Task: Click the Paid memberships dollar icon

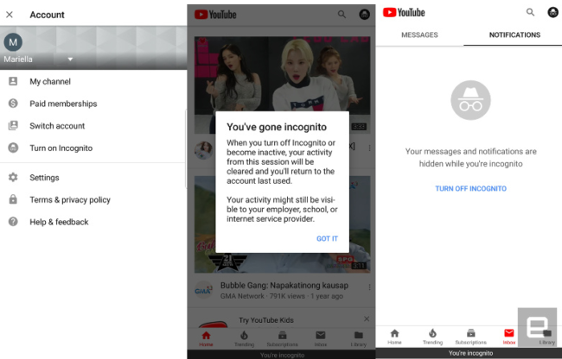Action: pos(13,104)
